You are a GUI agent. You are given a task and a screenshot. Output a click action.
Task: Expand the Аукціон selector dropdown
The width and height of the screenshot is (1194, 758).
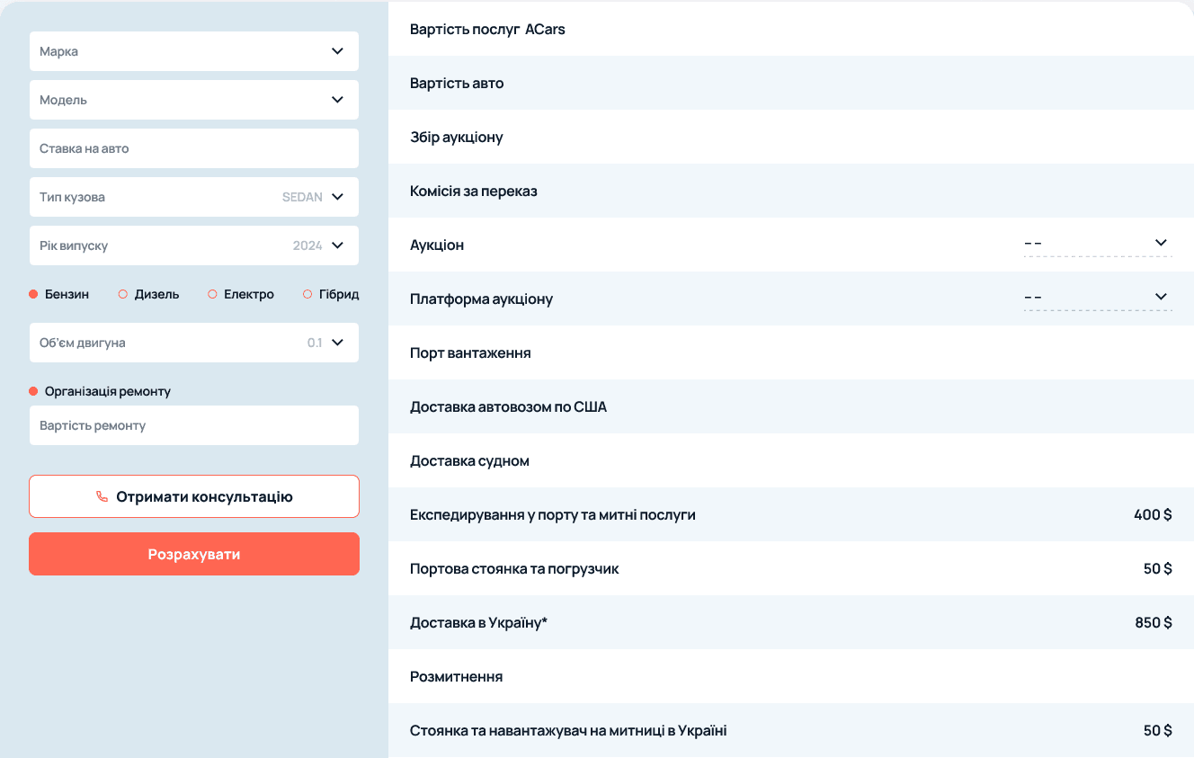[x=1097, y=244]
